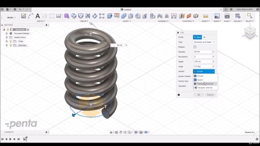The image size is (260, 146).
Task: Click the Scripts and Add-Ins icon
Action: click(238, 16)
